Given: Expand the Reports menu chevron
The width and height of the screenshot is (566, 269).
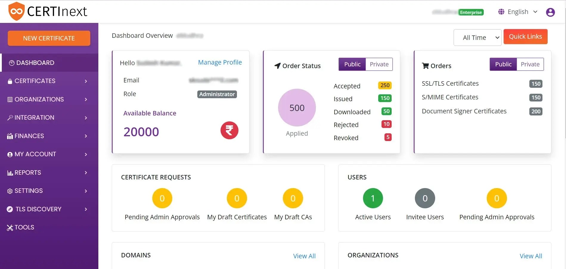Looking at the screenshot, I should (x=86, y=173).
